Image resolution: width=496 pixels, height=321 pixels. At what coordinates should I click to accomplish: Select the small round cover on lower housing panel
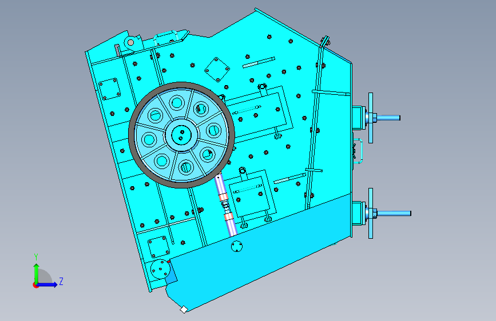[237, 246]
